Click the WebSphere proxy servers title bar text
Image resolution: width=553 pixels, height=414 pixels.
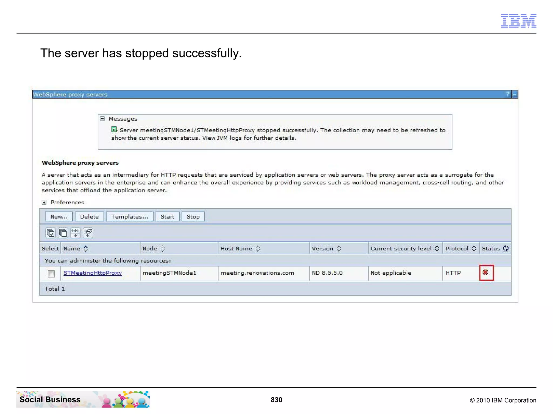tap(70, 95)
